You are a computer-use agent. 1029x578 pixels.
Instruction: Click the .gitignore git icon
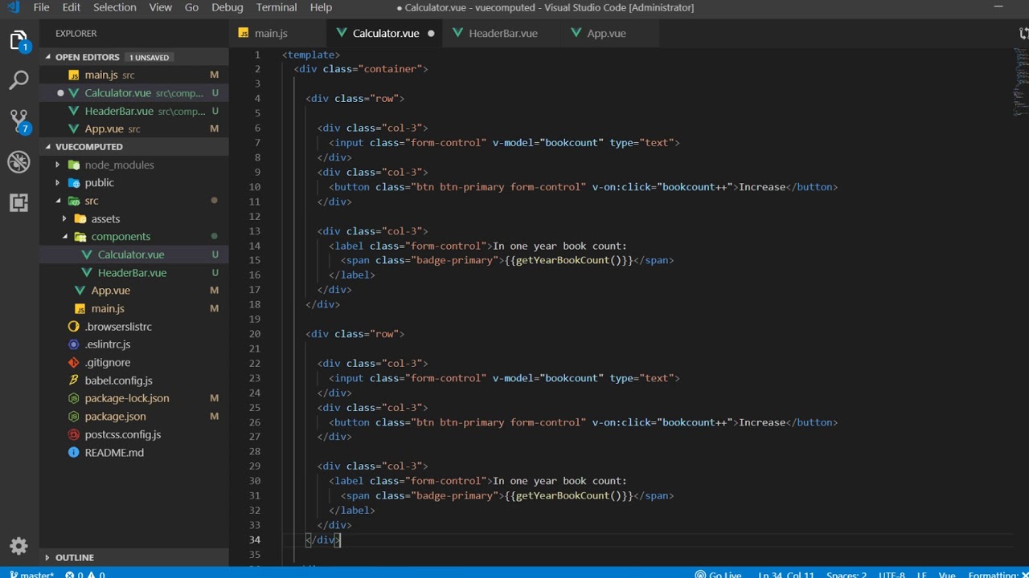pyautogui.click(x=74, y=362)
